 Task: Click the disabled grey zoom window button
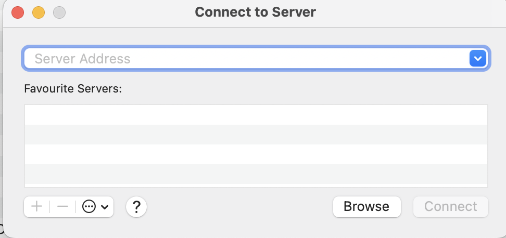(x=59, y=12)
